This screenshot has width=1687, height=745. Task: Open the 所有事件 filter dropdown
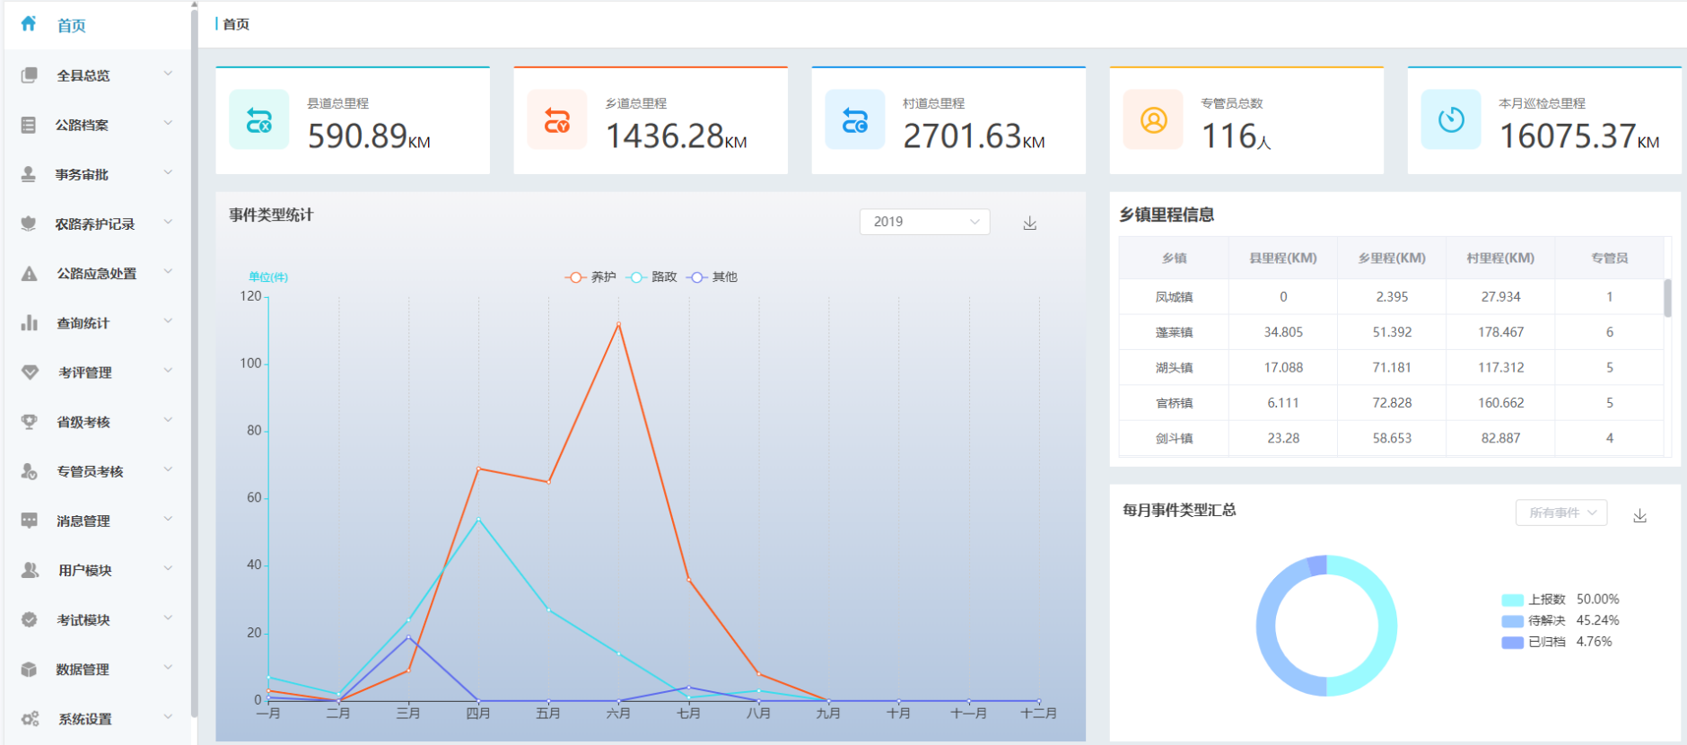click(1561, 513)
